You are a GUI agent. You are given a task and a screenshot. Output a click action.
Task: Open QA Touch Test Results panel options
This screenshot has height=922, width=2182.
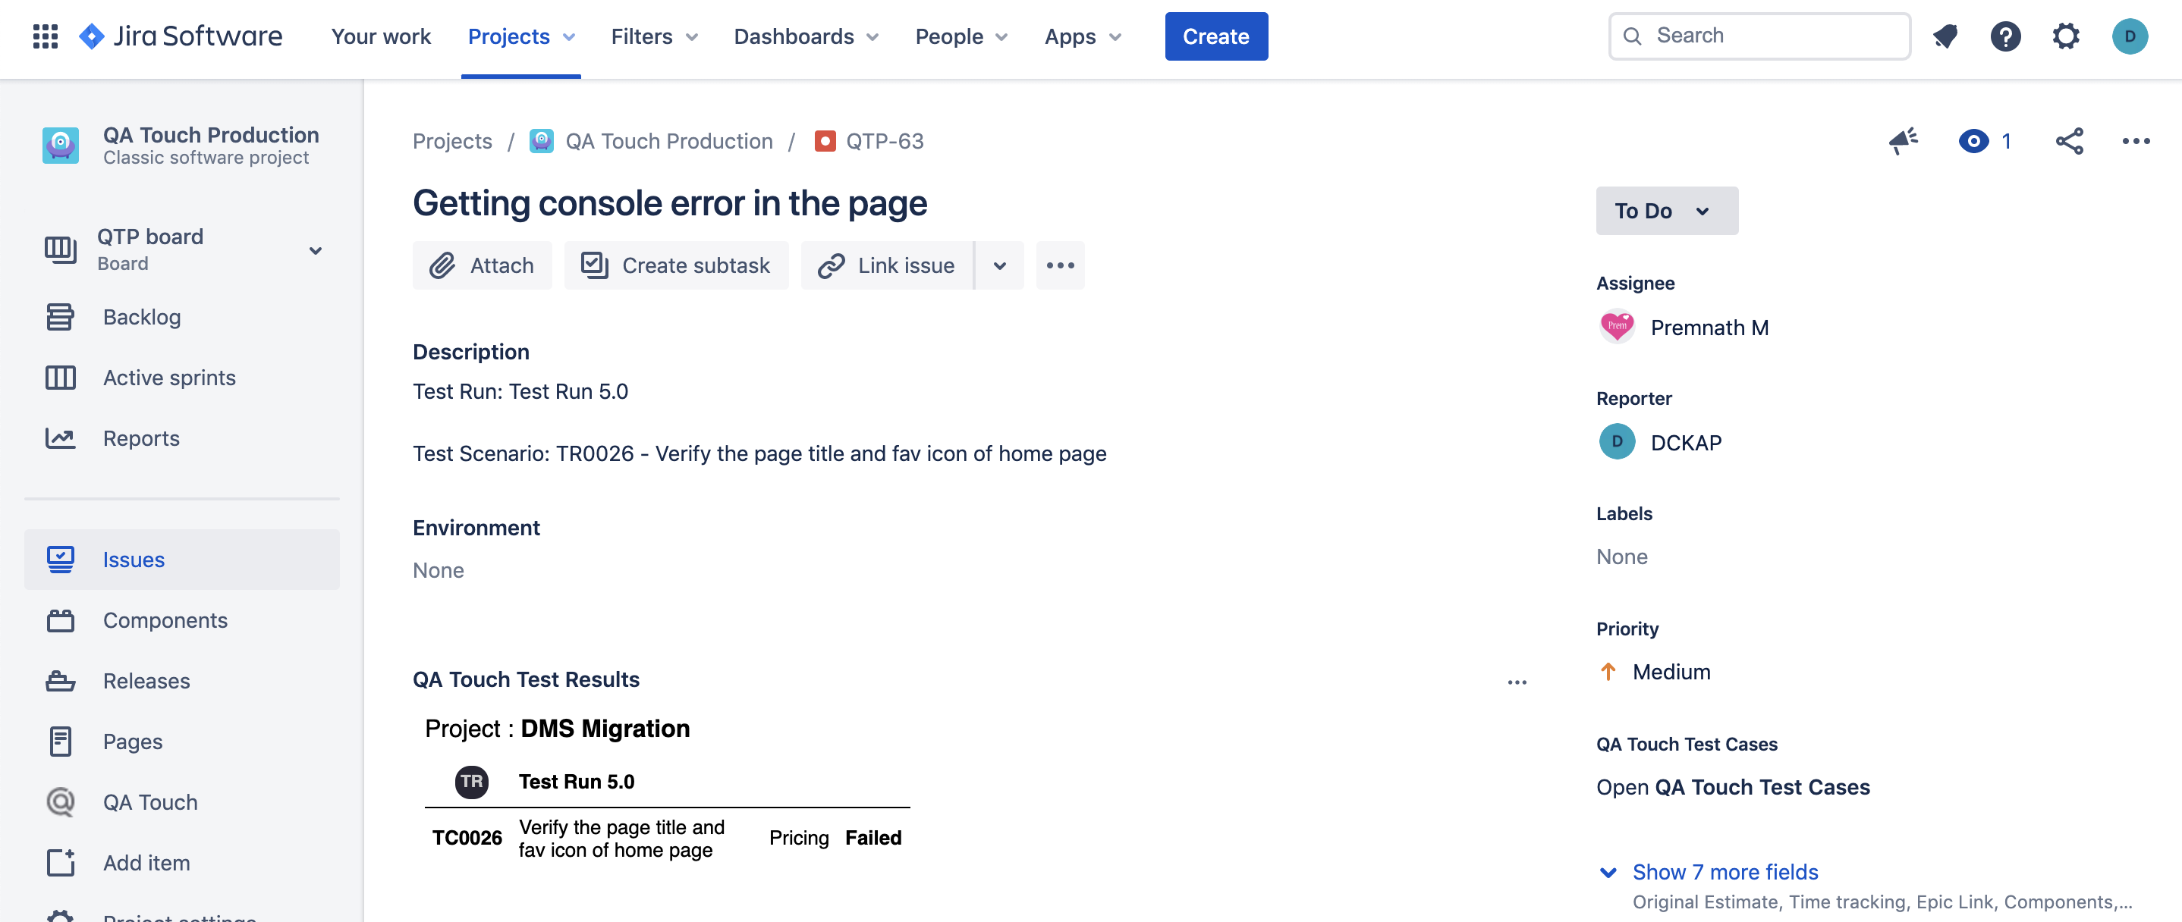click(1516, 682)
